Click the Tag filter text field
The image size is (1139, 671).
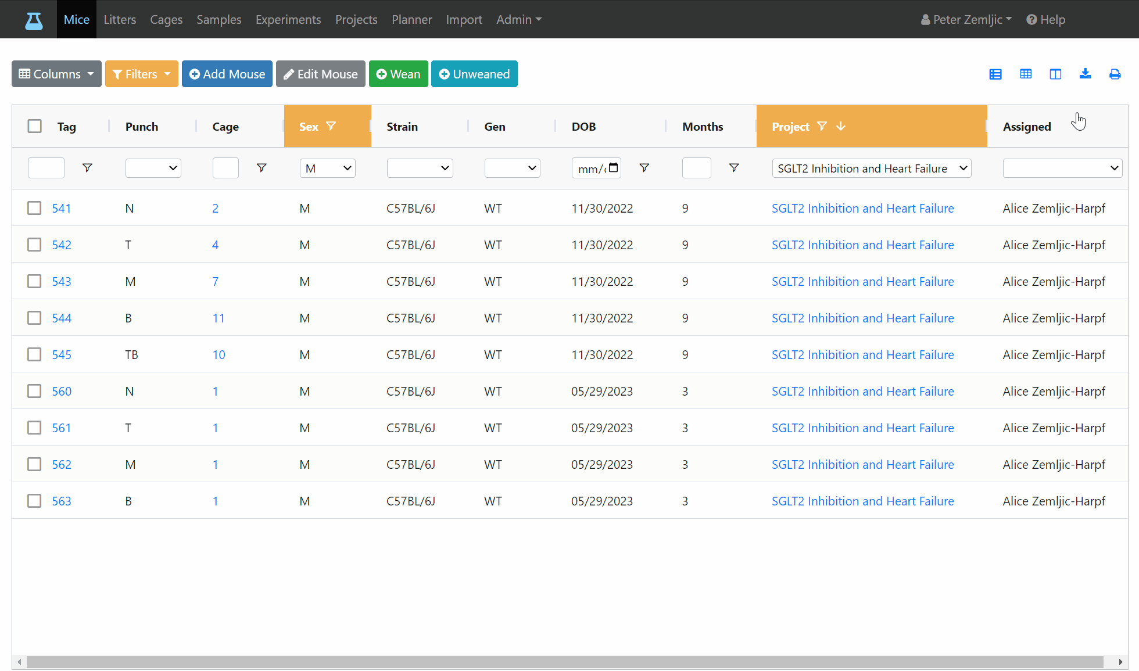pos(46,168)
